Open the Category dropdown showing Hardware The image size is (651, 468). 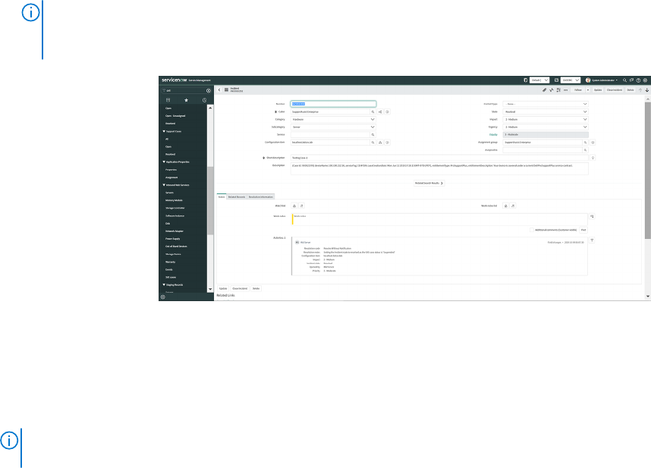click(x=333, y=120)
